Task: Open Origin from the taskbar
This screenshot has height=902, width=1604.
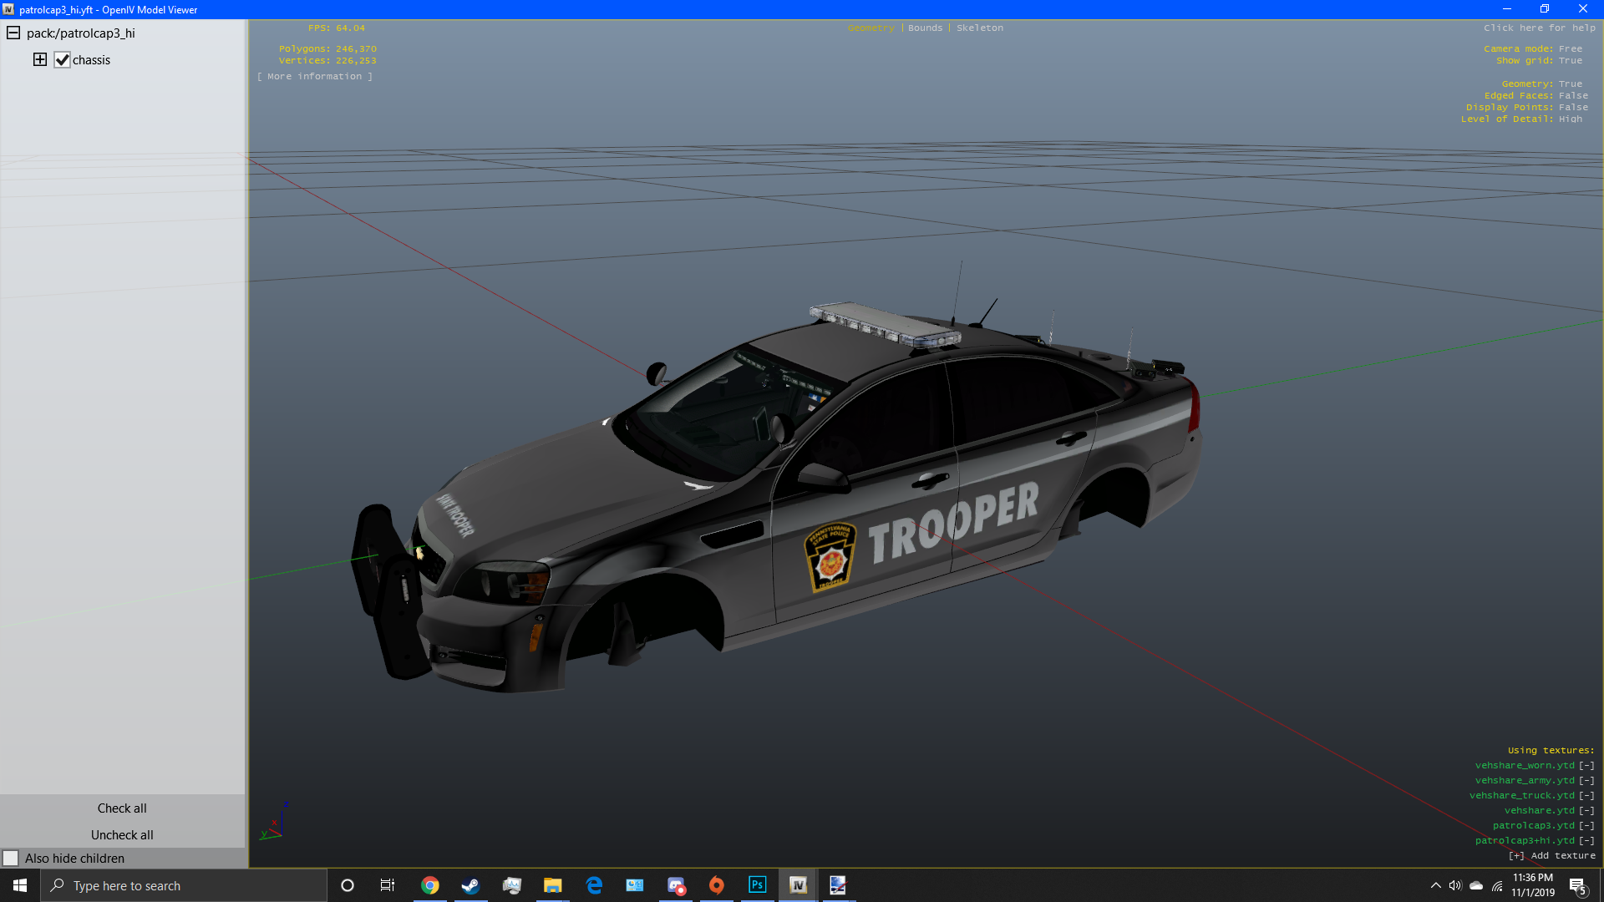Action: 716,885
